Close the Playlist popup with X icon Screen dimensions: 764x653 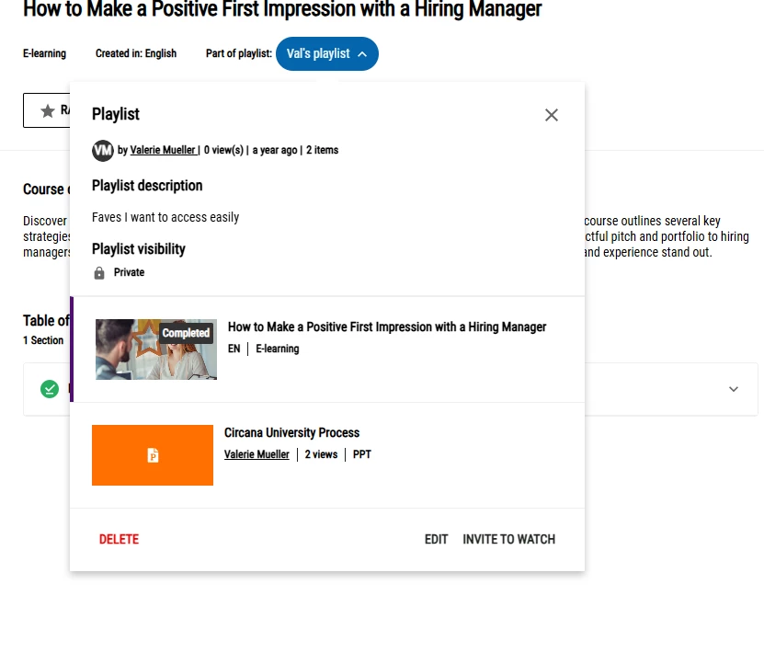pyautogui.click(x=551, y=115)
